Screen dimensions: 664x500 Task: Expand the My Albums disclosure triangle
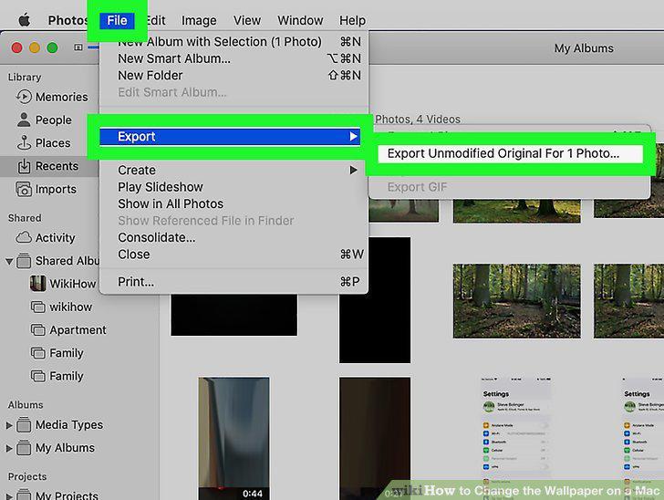(8, 448)
